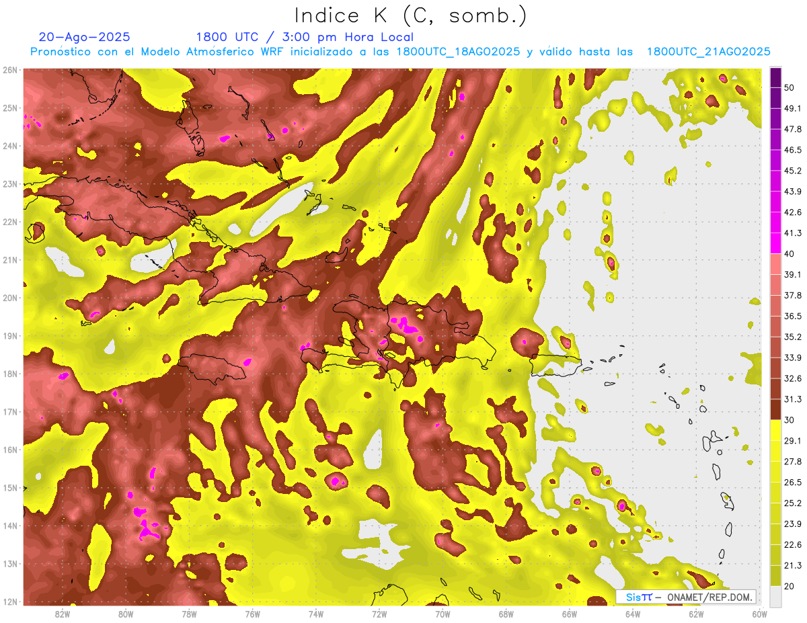Click the 19N latitude axis label

(x=10, y=336)
